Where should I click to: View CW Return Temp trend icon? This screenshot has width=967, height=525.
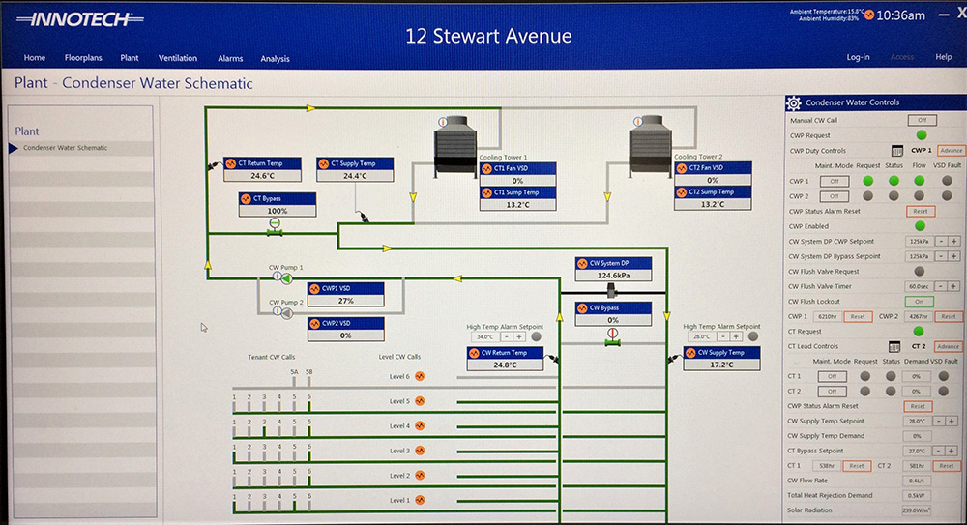(x=474, y=353)
